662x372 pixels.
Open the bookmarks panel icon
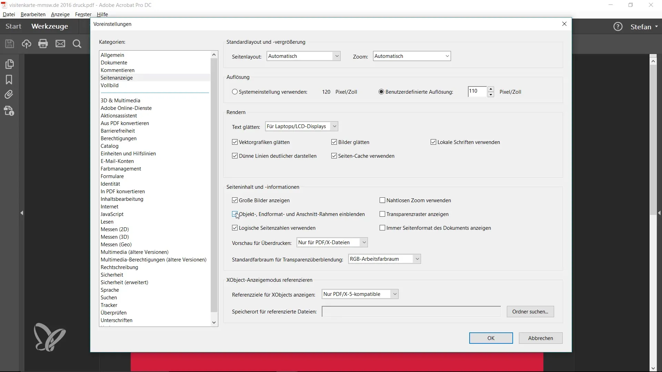[9, 80]
